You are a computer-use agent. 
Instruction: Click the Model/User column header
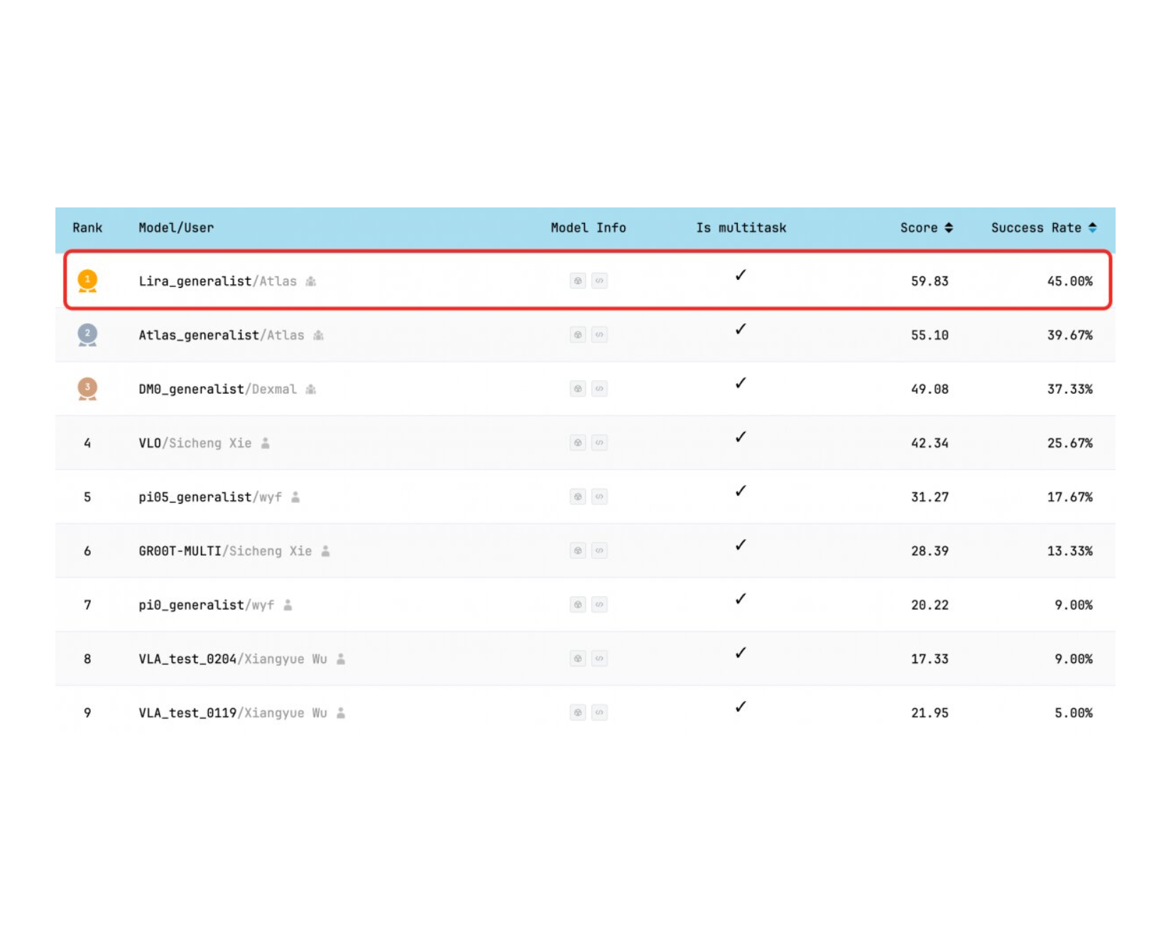click(x=176, y=228)
